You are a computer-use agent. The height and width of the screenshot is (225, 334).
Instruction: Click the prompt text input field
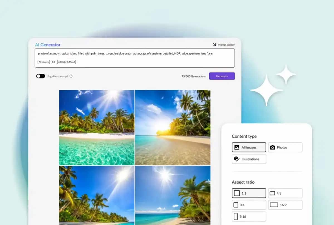click(135, 58)
